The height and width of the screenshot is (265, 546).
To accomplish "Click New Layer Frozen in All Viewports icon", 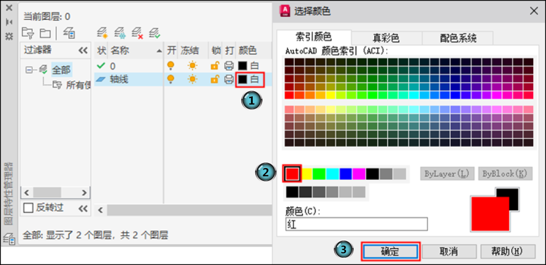I will pyautogui.click(x=120, y=33).
